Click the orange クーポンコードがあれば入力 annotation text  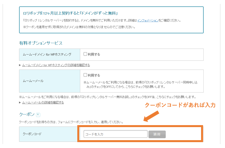pyautogui.click(x=180, y=105)
